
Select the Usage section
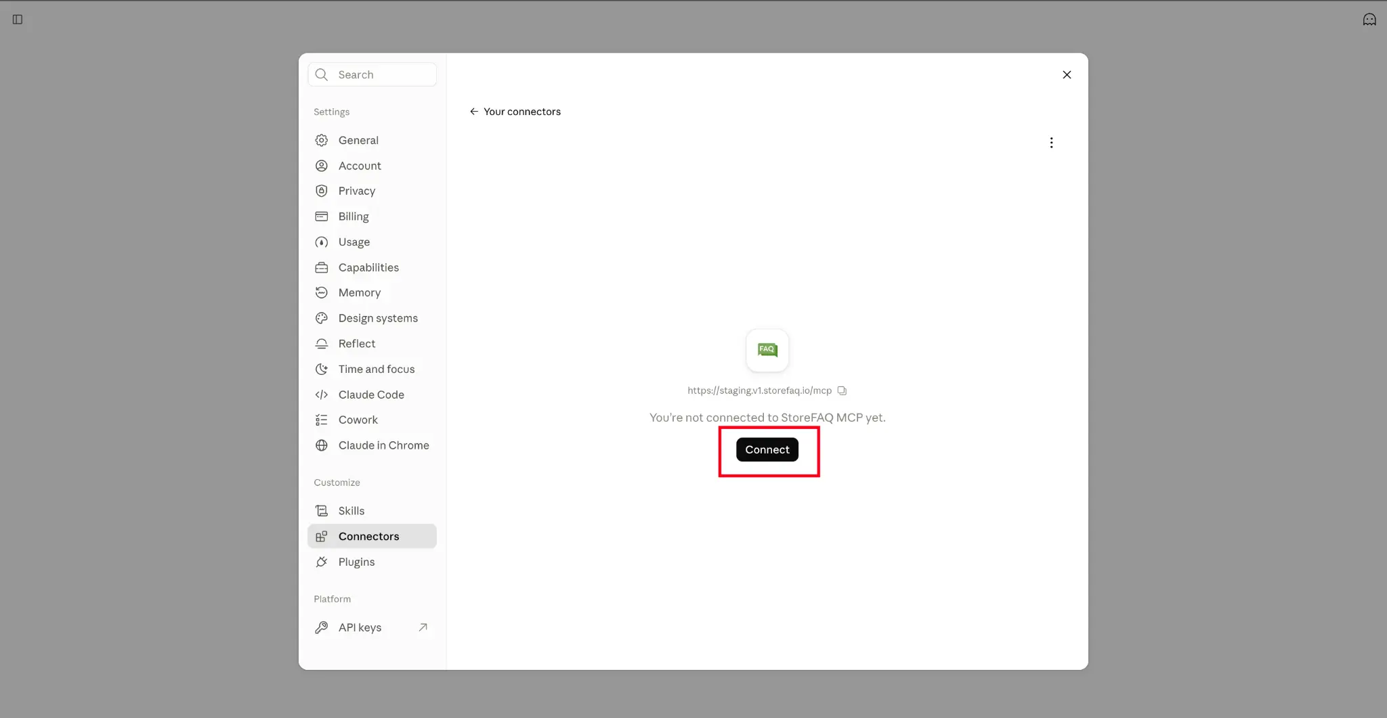372,242
